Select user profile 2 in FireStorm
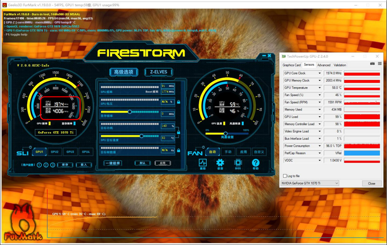 (x=46, y=165)
